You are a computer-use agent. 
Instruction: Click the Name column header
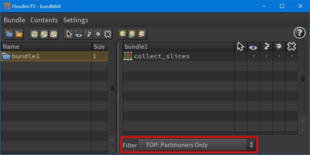(46, 47)
